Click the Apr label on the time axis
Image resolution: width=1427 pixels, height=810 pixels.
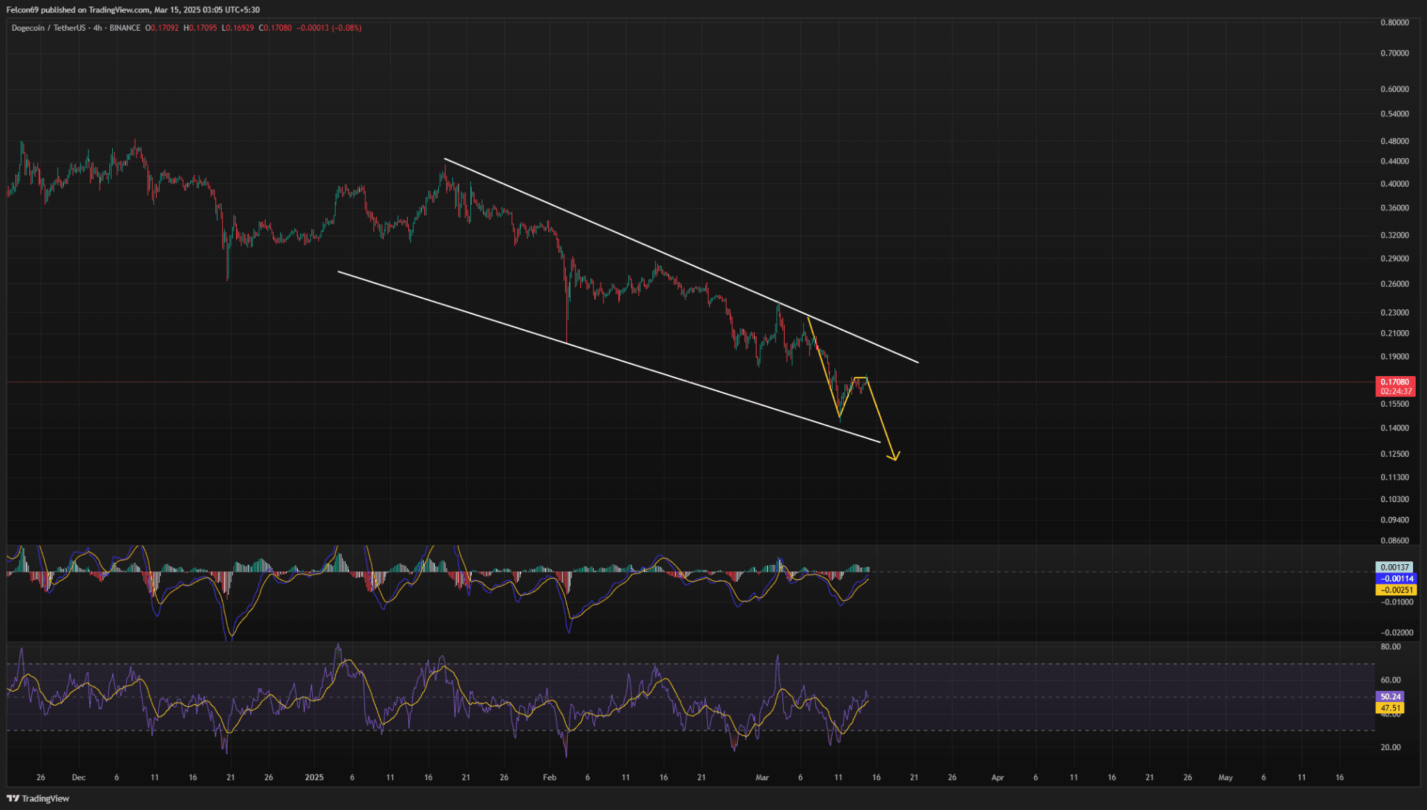[997, 777]
